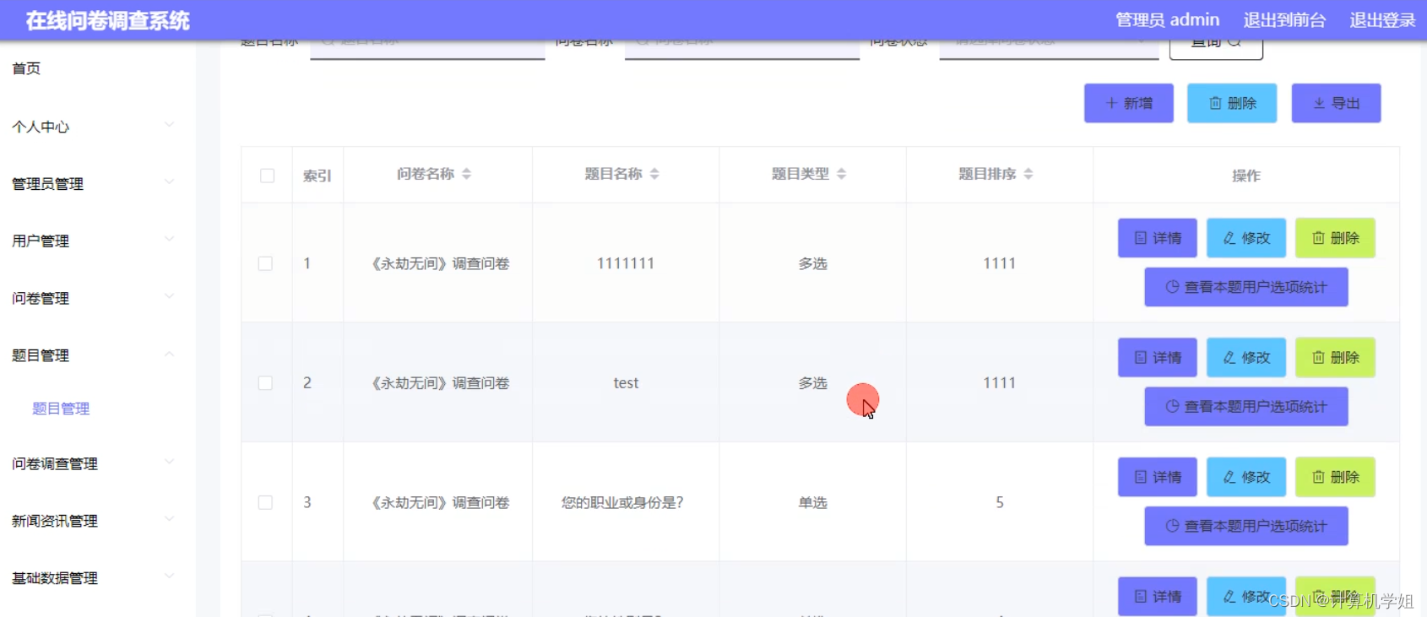Click the chevron beside 用户管理

169,239
